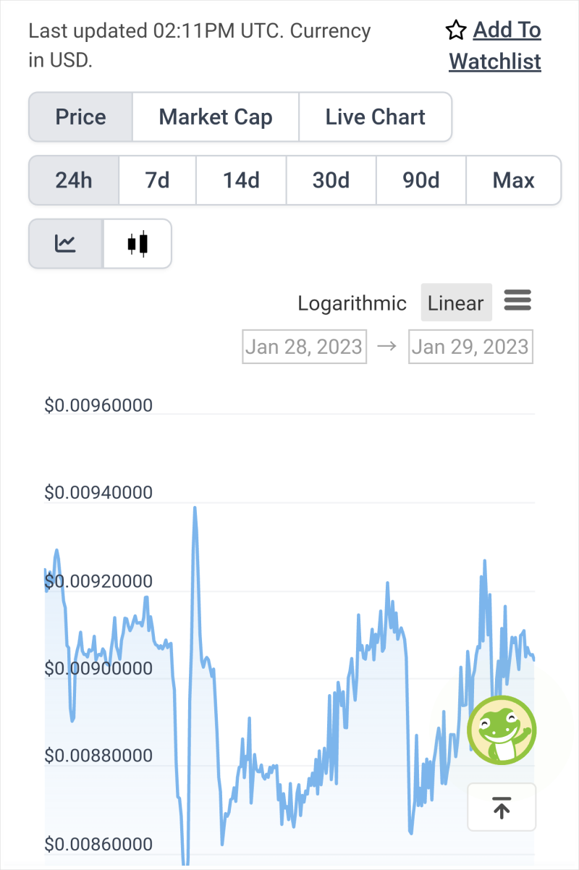The width and height of the screenshot is (579, 870).
Task: Select the Price tab
Action: [80, 117]
